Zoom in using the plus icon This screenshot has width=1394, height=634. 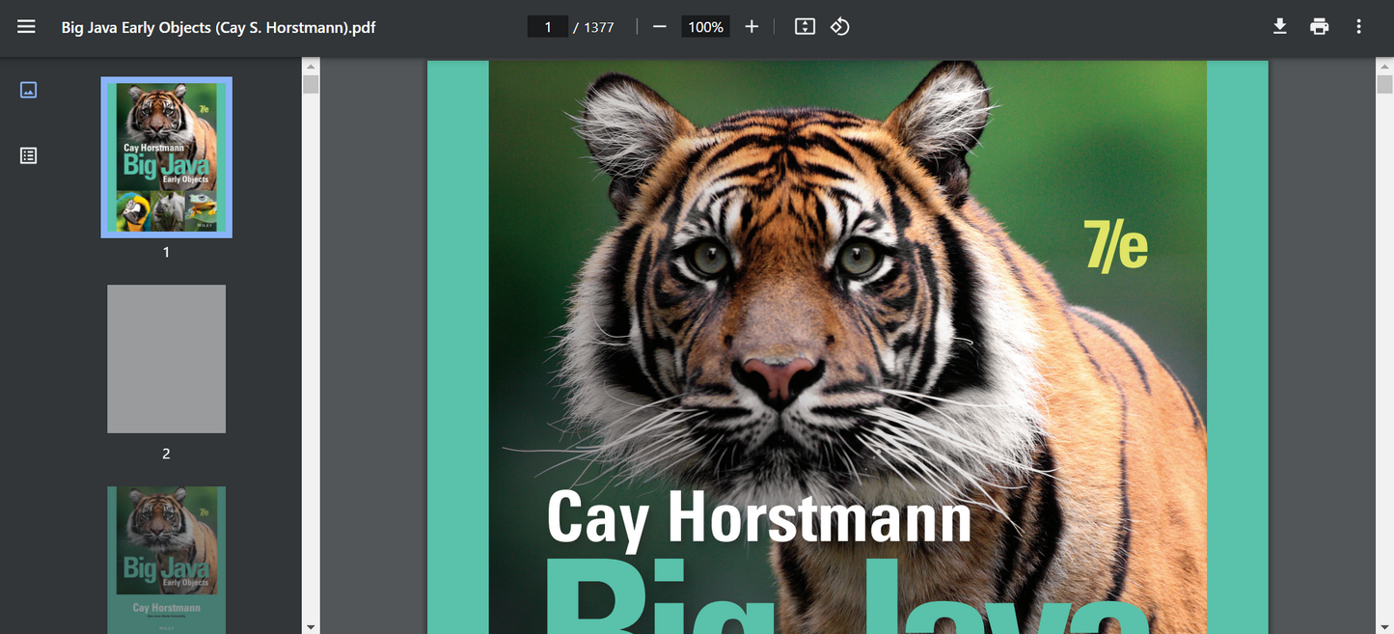coord(752,26)
